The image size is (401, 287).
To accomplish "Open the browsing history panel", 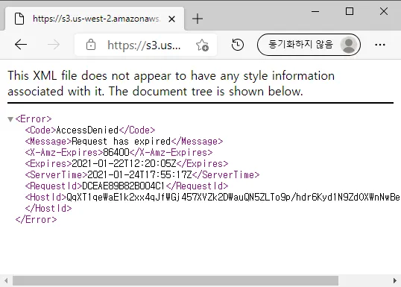I will click(238, 45).
